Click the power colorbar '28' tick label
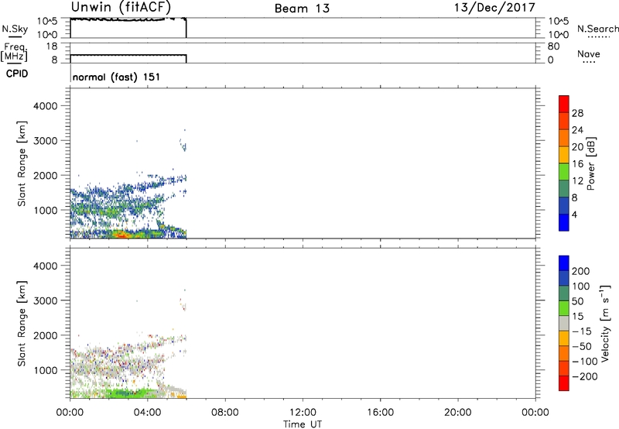 [x=577, y=113]
